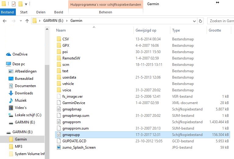Click the GCD-bestand type cell
The height and width of the screenshot is (159, 234).
click(183, 141)
